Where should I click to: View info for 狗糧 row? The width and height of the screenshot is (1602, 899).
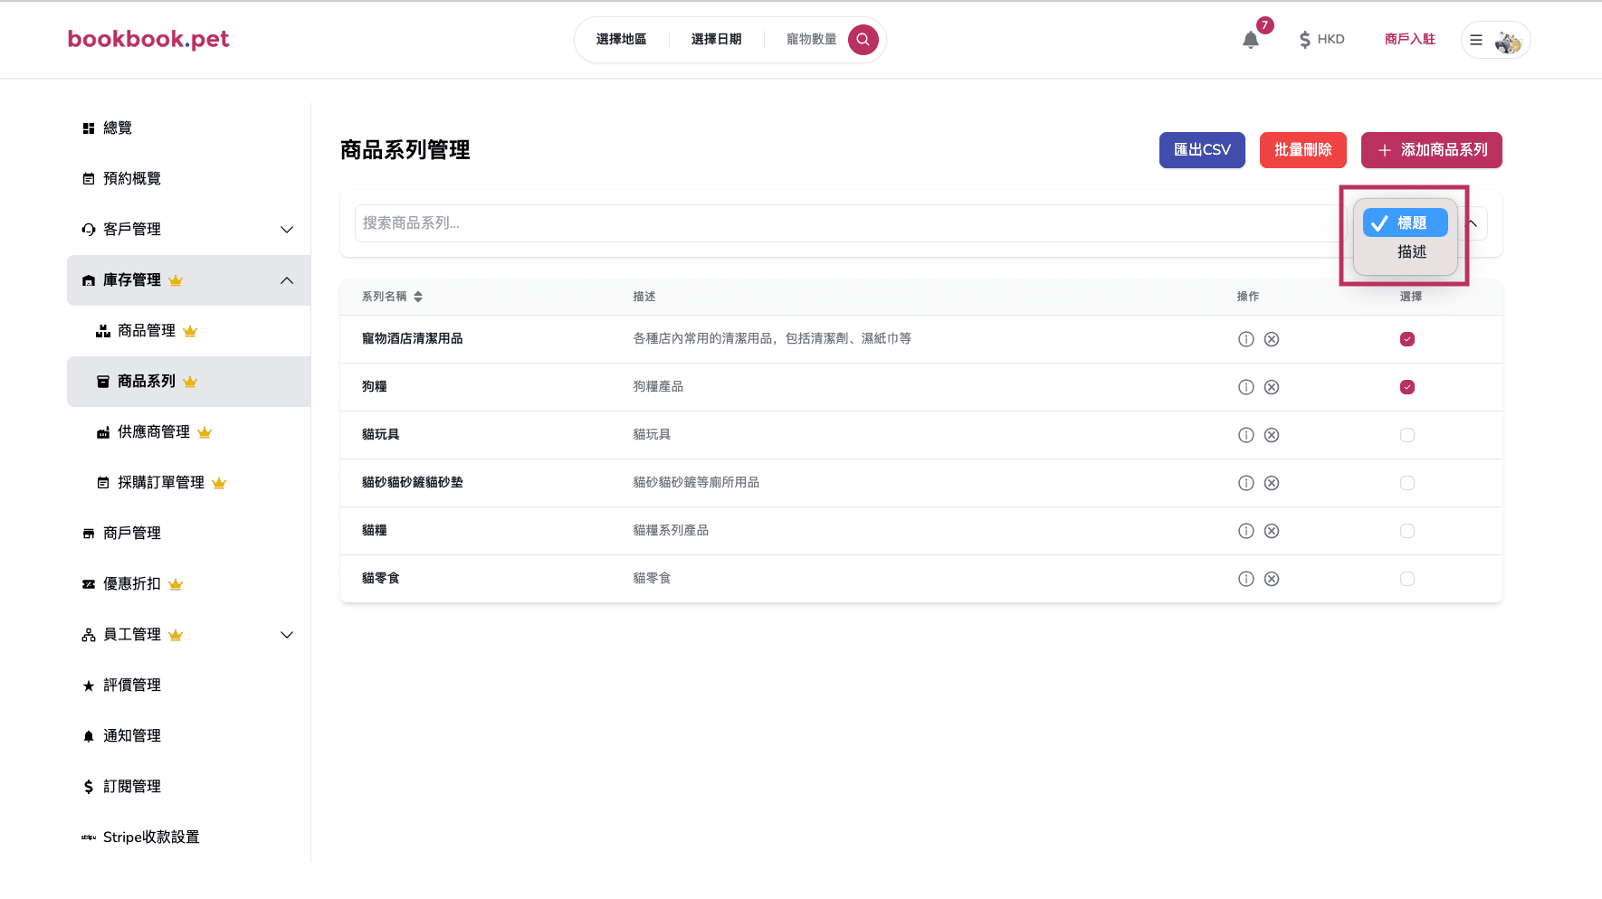pos(1246,387)
